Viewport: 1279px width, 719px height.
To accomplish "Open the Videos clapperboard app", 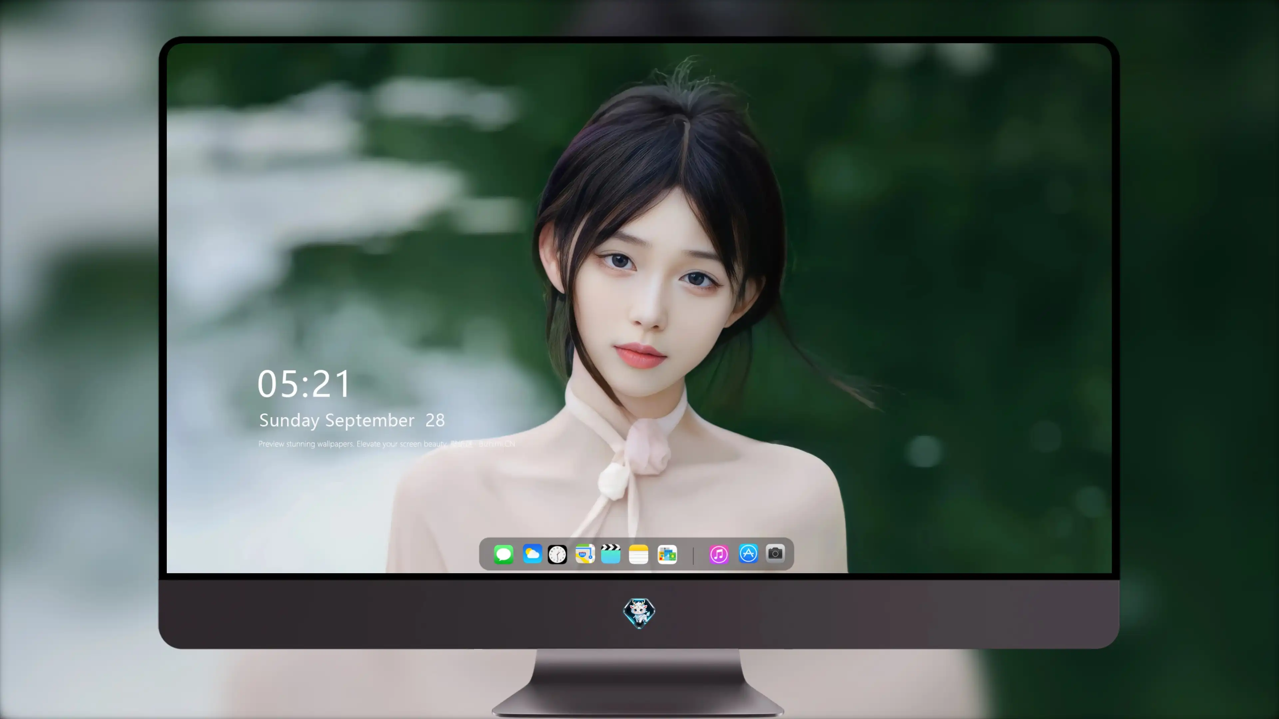I will (x=611, y=554).
